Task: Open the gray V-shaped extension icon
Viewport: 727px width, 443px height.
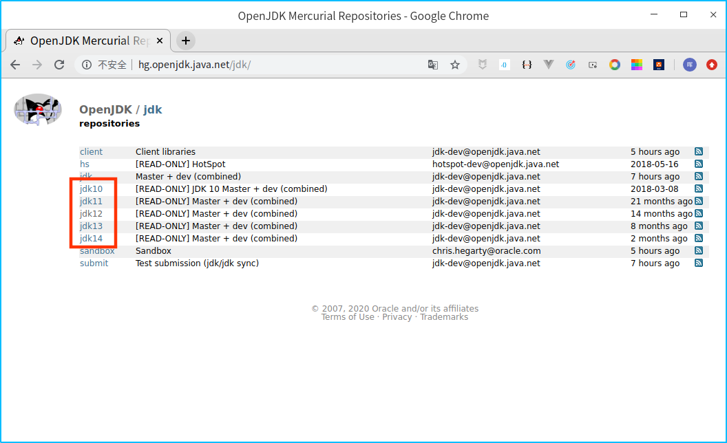Action: [549, 65]
